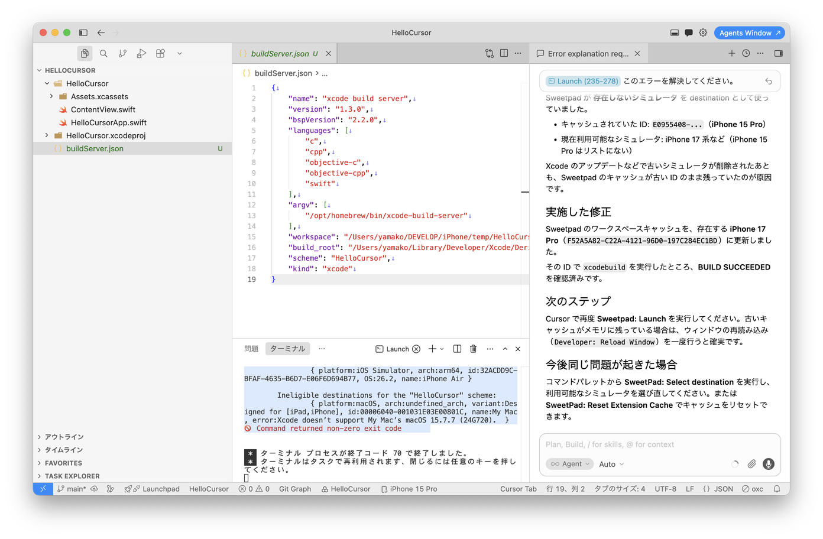Select iPhone 15 Pro destination in status bar

tap(409, 489)
